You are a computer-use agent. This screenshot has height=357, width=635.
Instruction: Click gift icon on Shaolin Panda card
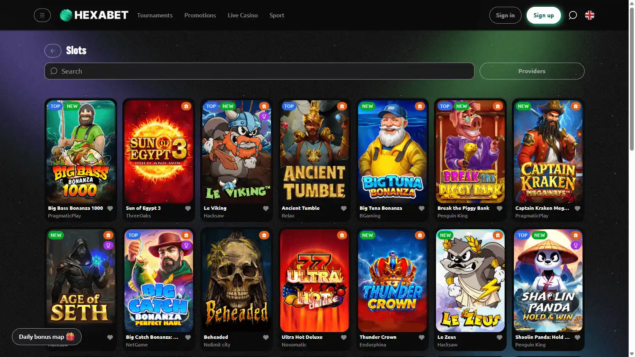point(576,235)
